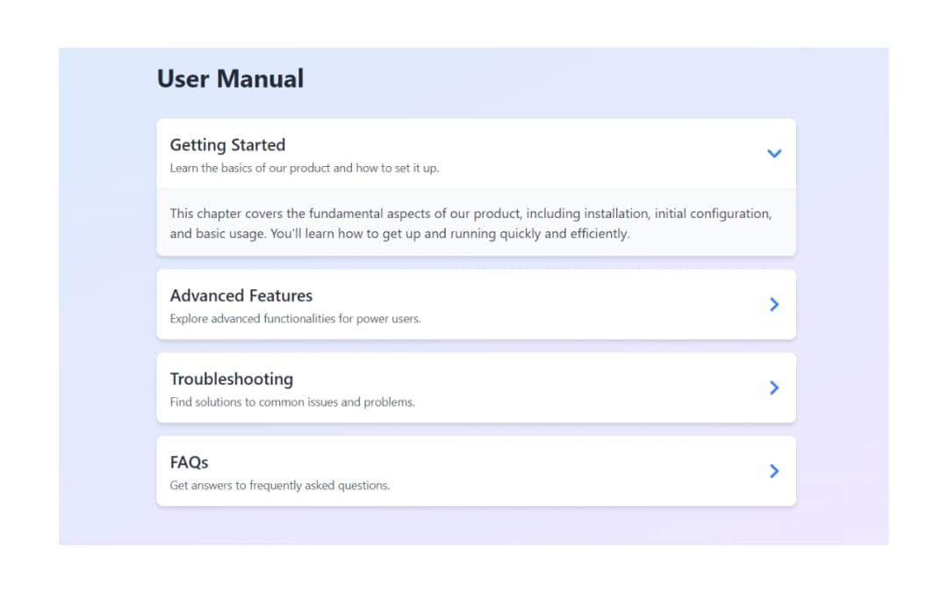Click 'Find solutions to common issues' description
Image resolution: width=948 pixels, height=593 pixels.
pyautogui.click(x=291, y=402)
